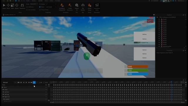This screenshot has width=188, height=106.
Task: Open the Rig Builder
Action: coord(83,7)
